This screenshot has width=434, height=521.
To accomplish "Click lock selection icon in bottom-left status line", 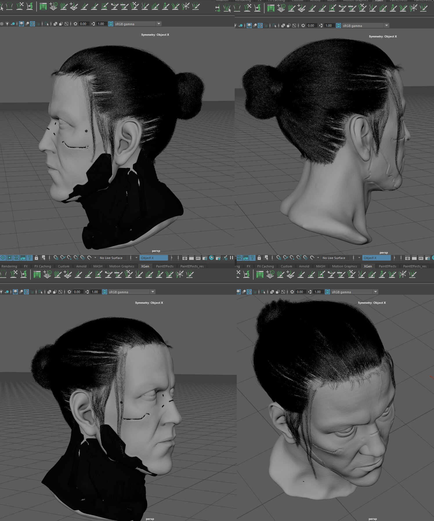I will pyautogui.click(x=36, y=258).
